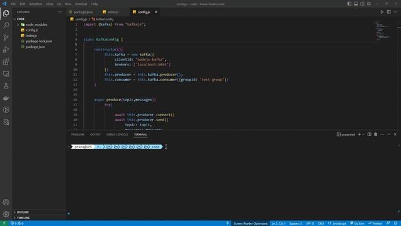401x226 pixels.
Task: Split the terminal panel
Action: 369,134
